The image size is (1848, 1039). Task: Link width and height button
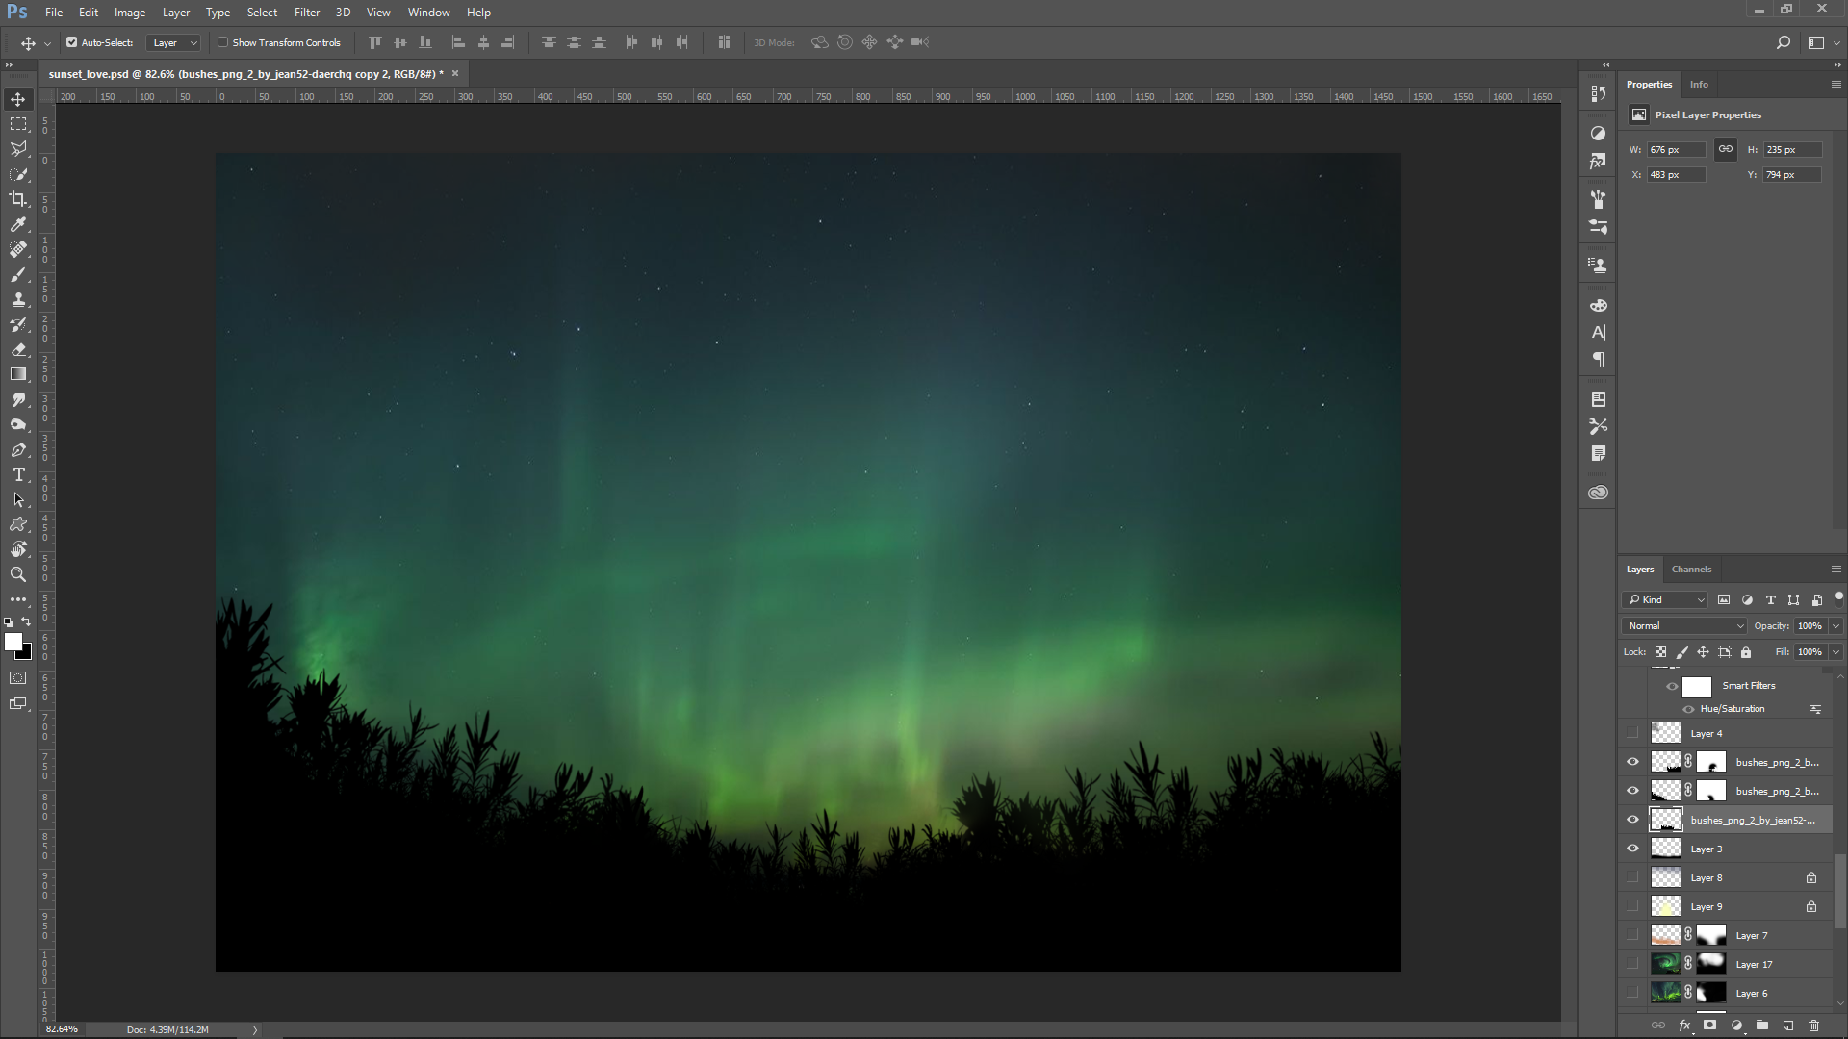click(x=1726, y=149)
